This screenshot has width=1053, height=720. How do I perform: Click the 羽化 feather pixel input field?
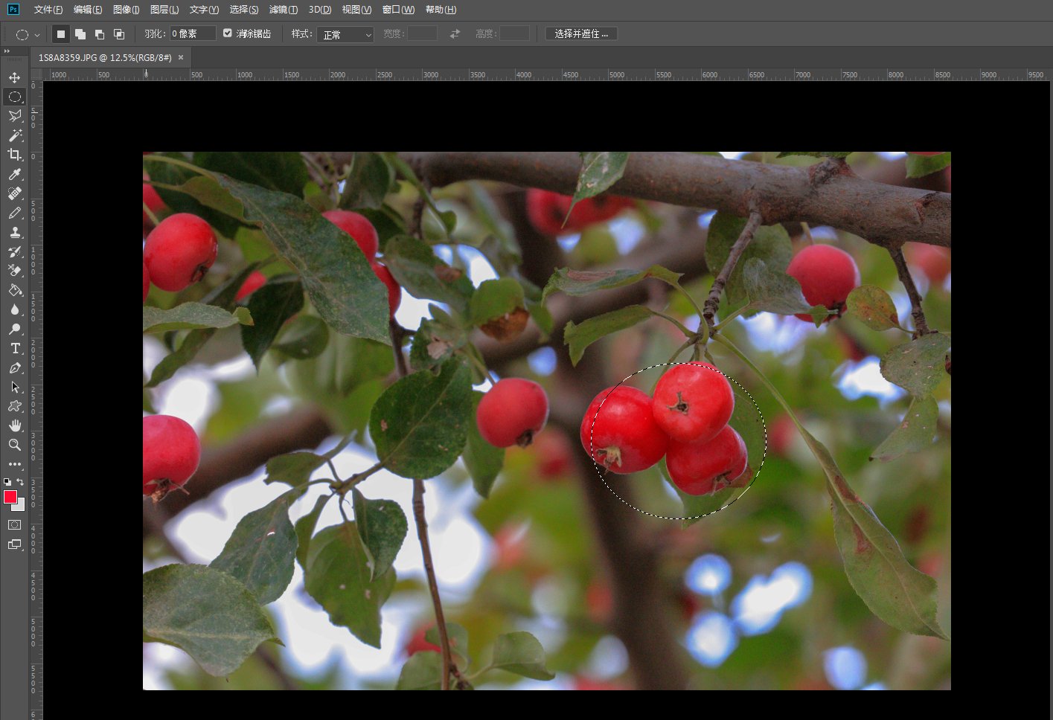(x=192, y=33)
